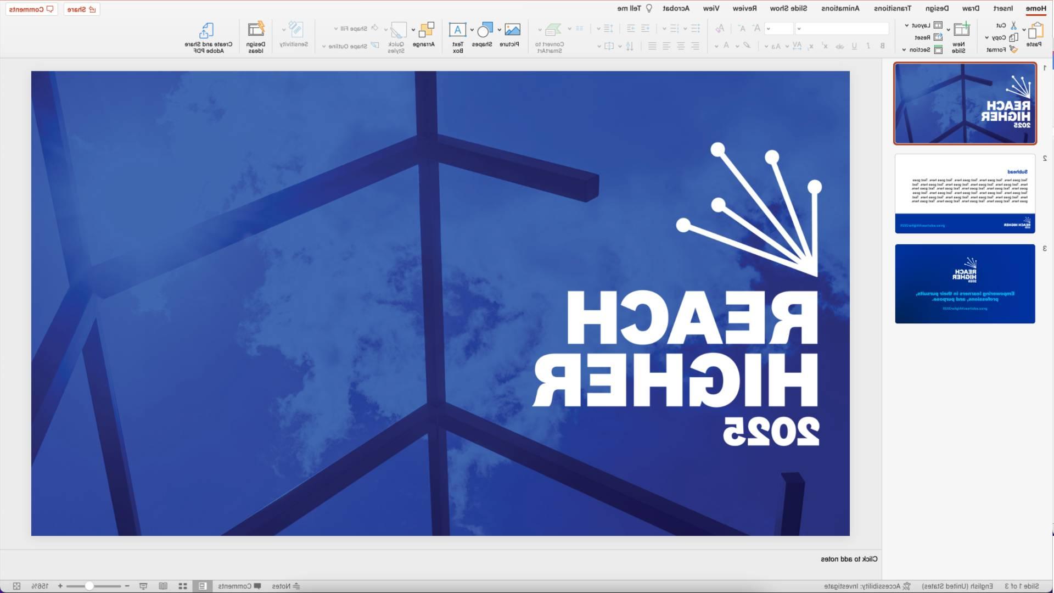Toggle Italic formatting
Viewport: 1054px width, 593px height.
coord(868,46)
